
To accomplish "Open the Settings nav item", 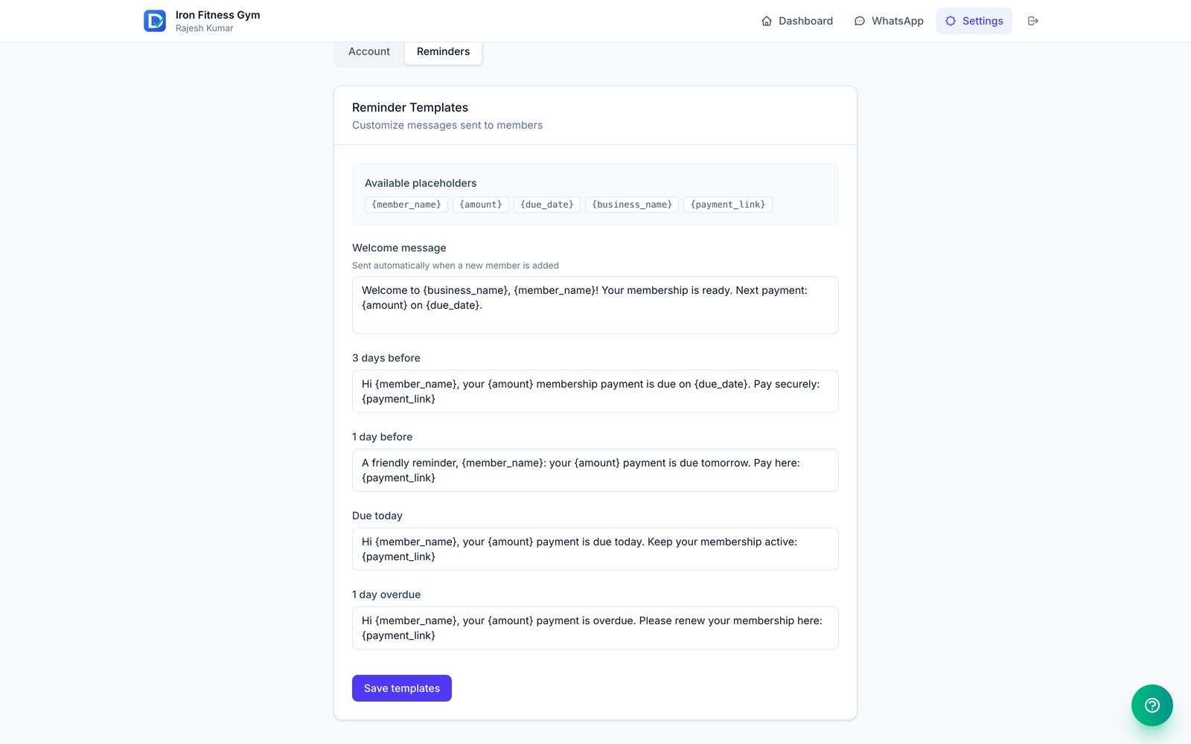I will [974, 21].
